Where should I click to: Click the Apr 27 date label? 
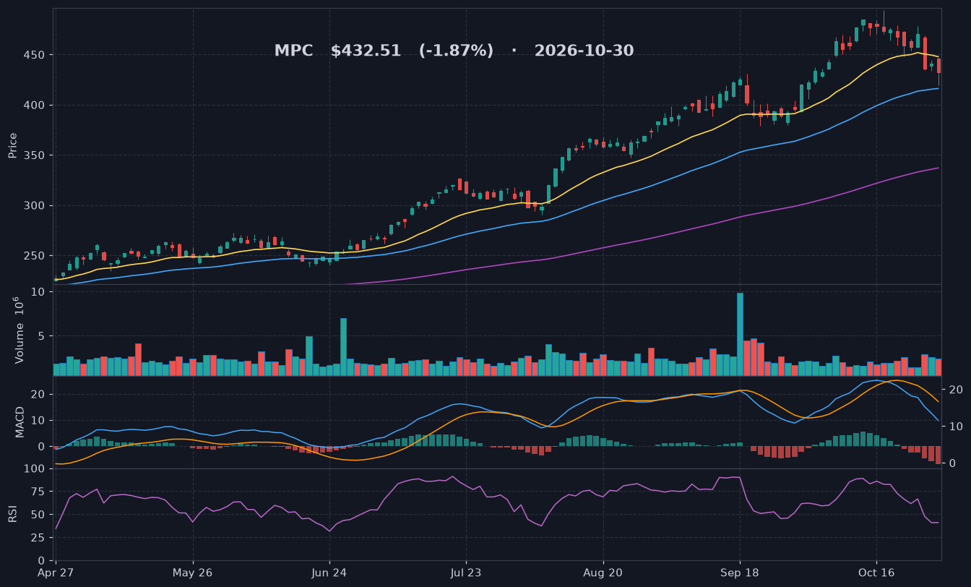[x=56, y=572]
